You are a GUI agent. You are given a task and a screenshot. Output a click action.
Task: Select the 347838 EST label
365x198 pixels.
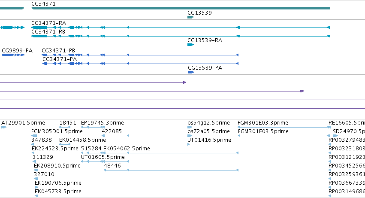[42, 140]
